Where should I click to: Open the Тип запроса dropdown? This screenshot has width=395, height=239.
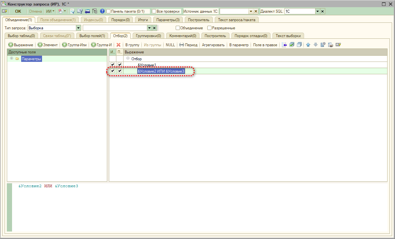[x=78, y=28]
